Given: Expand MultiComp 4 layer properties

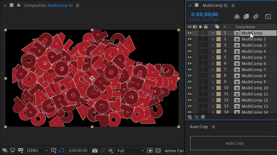Looking at the screenshot, I should click(x=213, y=51).
